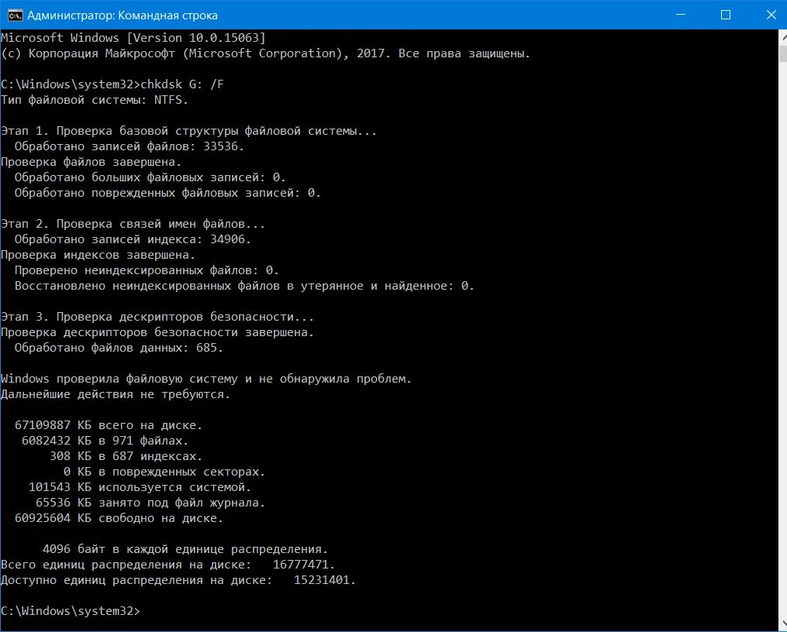Image resolution: width=787 pixels, height=632 pixels.
Task: Click 'Windows проверила файловую систему' line
Action: tap(206, 379)
